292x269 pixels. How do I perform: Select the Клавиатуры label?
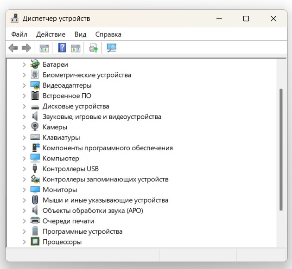[61, 138]
